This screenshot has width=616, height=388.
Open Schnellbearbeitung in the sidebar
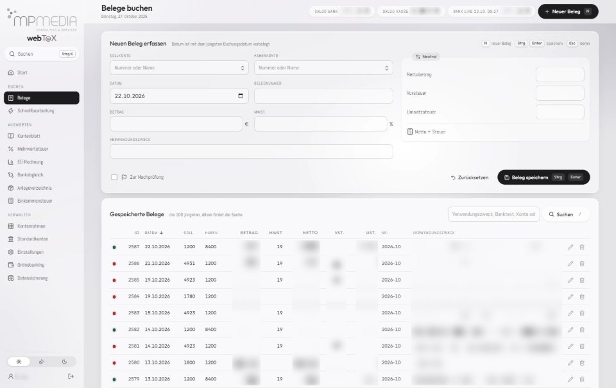42,111
